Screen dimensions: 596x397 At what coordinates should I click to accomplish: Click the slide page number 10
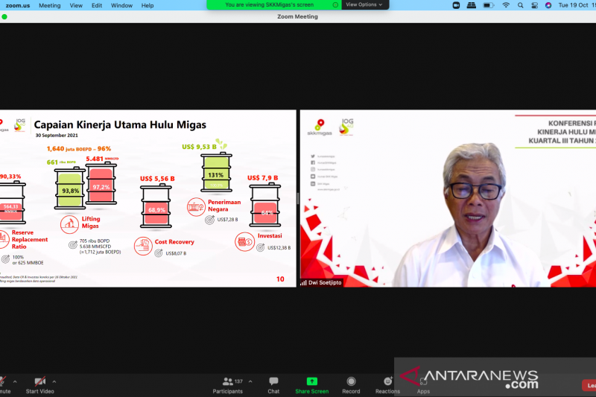coord(280,279)
